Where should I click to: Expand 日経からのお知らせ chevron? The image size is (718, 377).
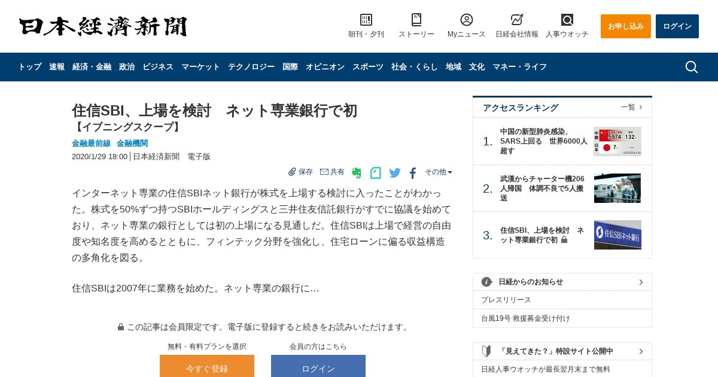click(641, 282)
